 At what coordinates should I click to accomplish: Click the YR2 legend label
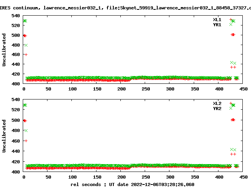tap(217, 108)
